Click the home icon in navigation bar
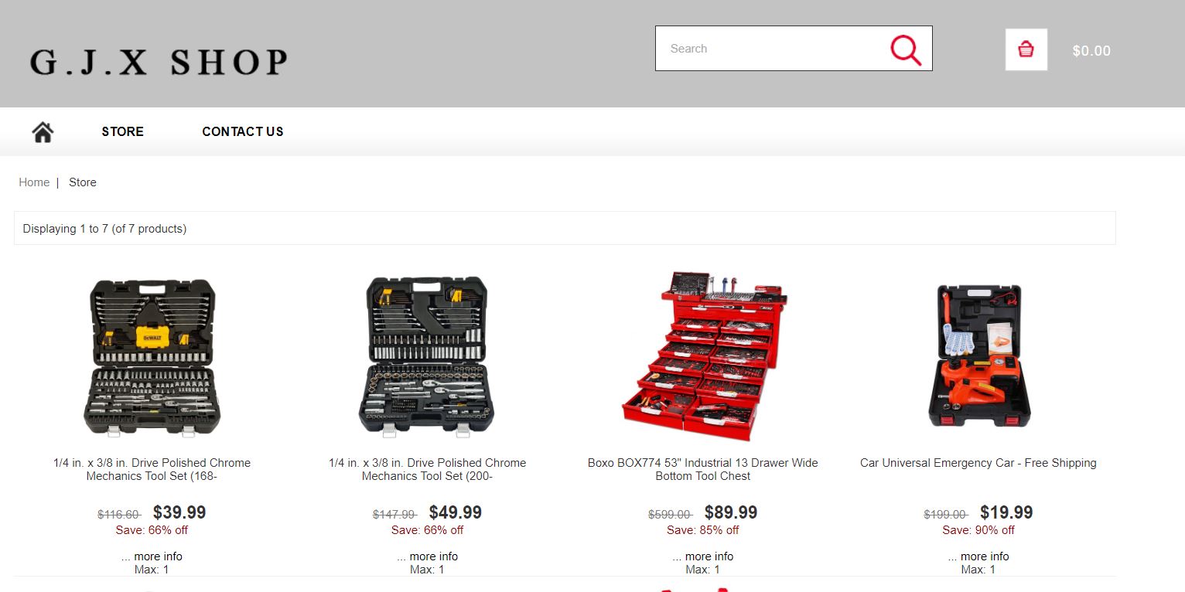The height and width of the screenshot is (592, 1185). pyautogui.click(x=43, y=132)
